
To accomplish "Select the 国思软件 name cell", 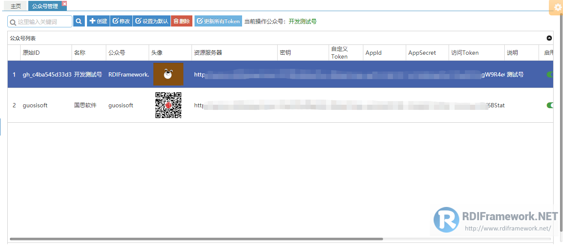I will point(89,105).
